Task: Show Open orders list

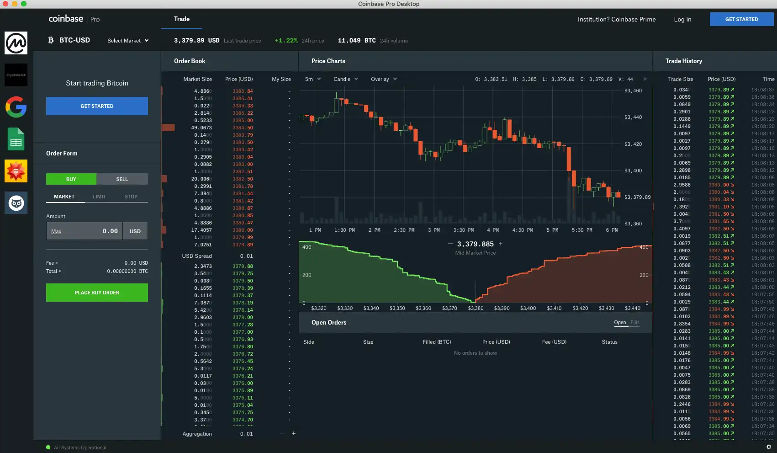Action: tap(620, 322)
